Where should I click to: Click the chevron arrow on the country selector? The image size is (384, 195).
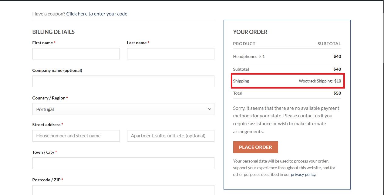[209, 109]
